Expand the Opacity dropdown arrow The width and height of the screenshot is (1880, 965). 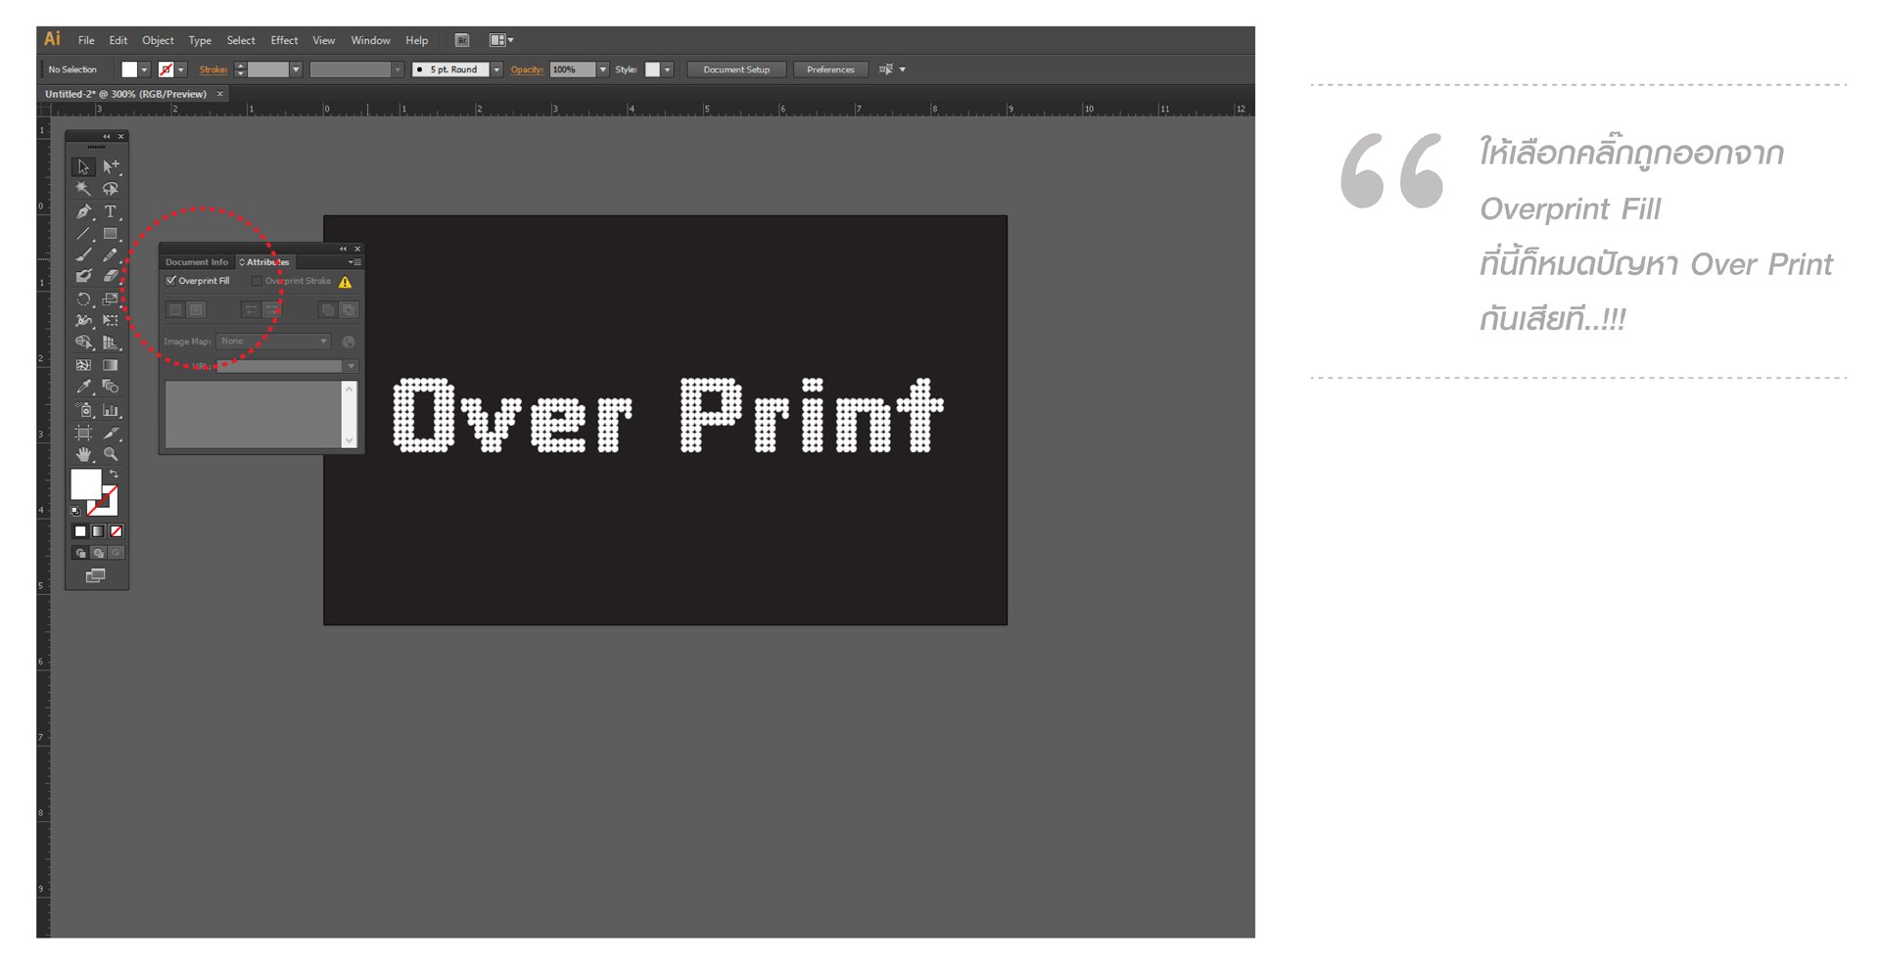(603, 69)
